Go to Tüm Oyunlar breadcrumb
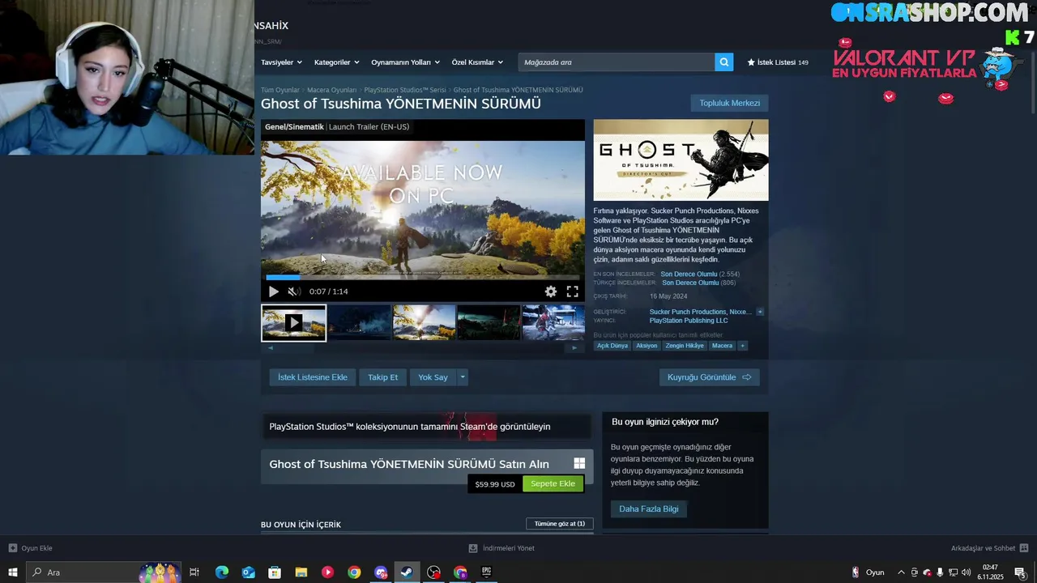This screenshot has width=1037, height=583. click(280, 90)
